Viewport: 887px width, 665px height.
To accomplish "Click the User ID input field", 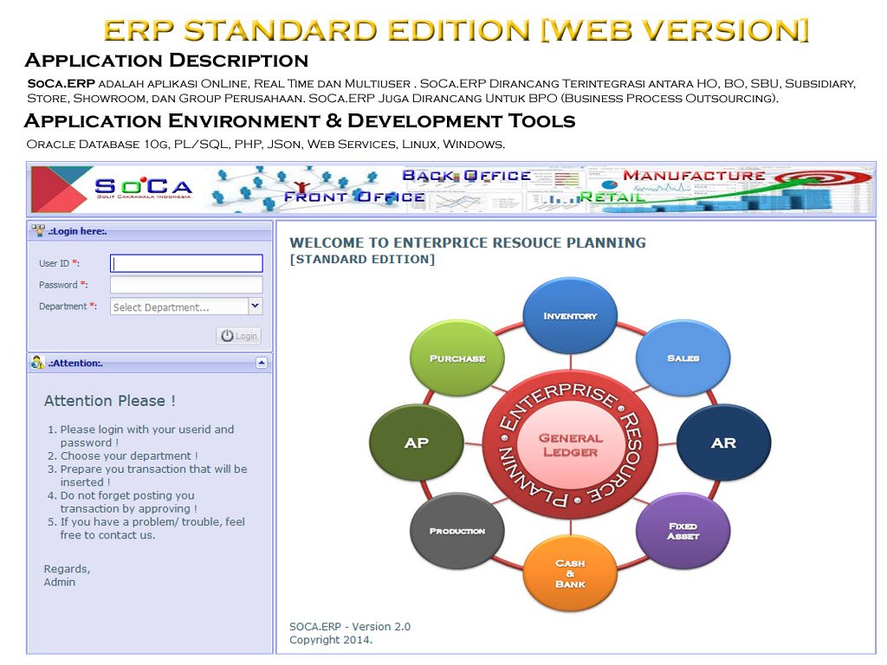I will click(186, 263).
